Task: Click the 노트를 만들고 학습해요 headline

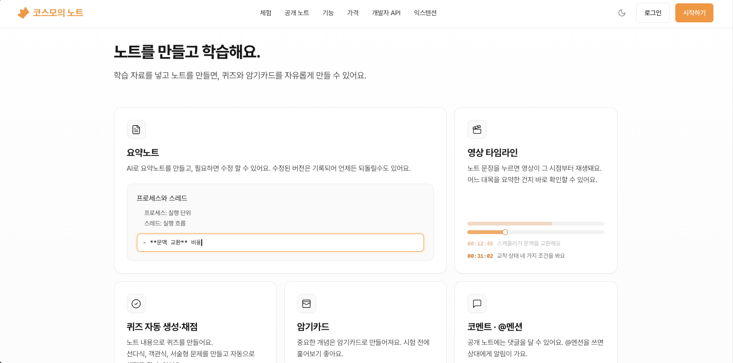Action: (187, 51)
